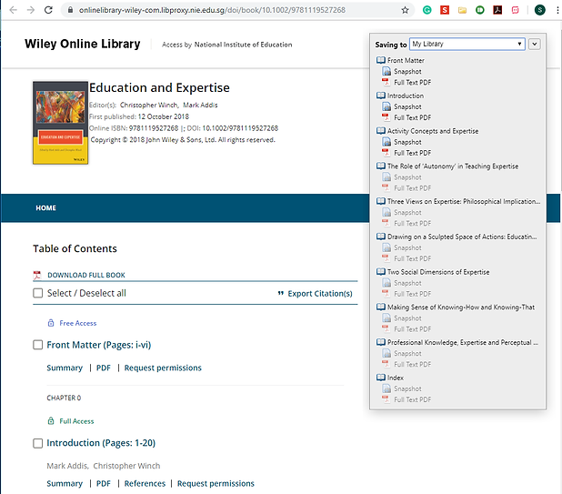562x494 pixels.
Task: Click the Free Access label text
Action: (78, 323)
